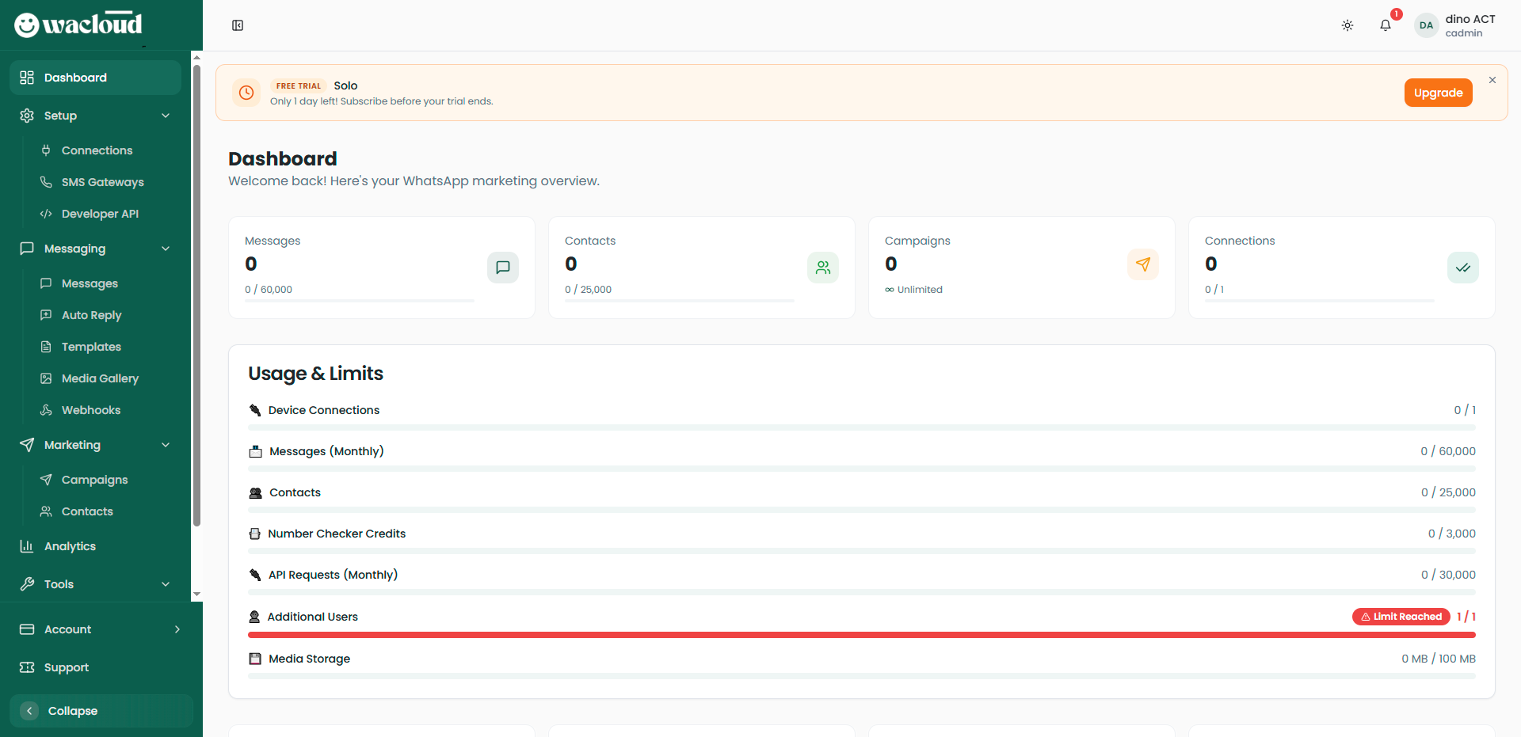Open the Auto Reply menu item
Image resolution: width=1521 pixels, height=737 pixels.
tap(91, 315)
